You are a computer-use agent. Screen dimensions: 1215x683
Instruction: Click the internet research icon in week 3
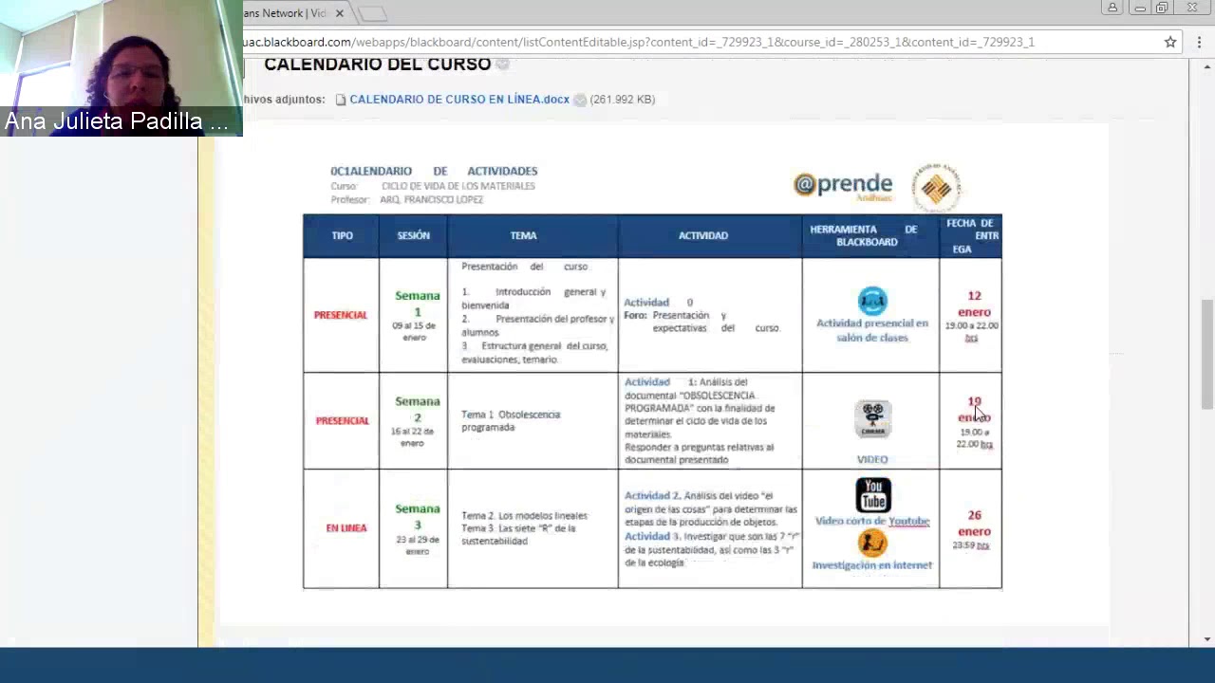point(872,543)
